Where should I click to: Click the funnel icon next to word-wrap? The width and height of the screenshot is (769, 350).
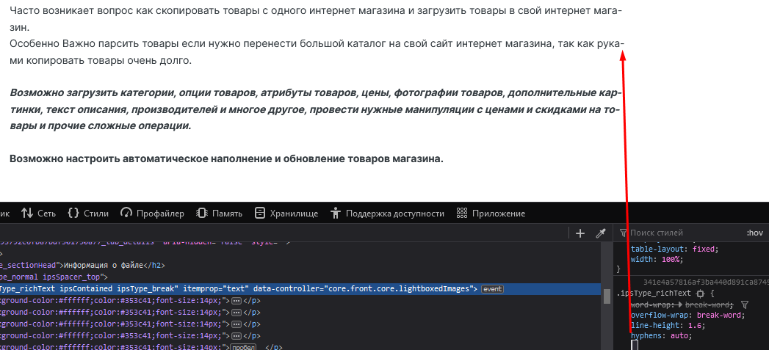(x=744, y=305)
